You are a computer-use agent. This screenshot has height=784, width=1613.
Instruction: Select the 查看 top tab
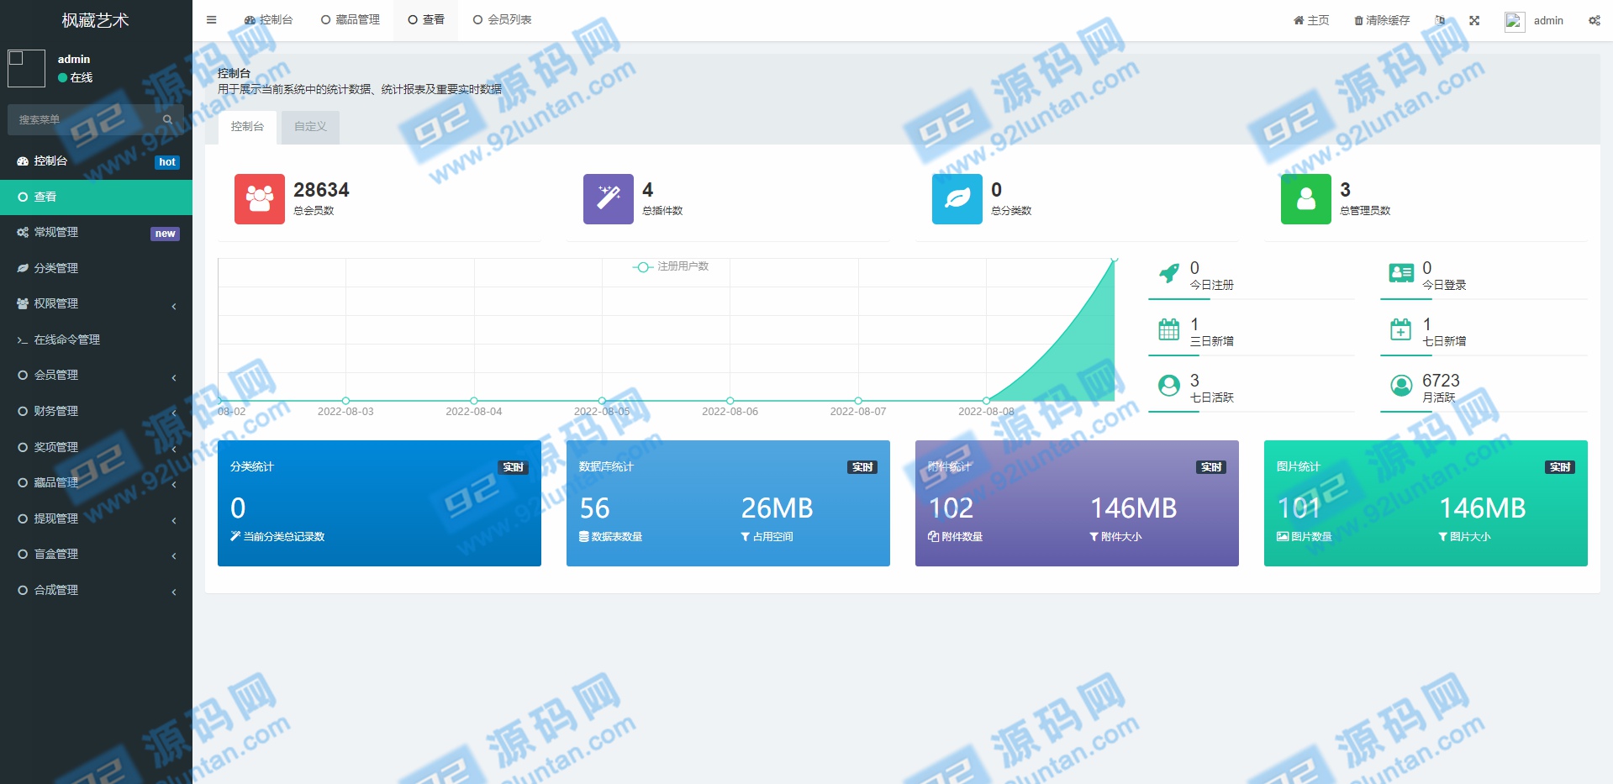[426, 19]
